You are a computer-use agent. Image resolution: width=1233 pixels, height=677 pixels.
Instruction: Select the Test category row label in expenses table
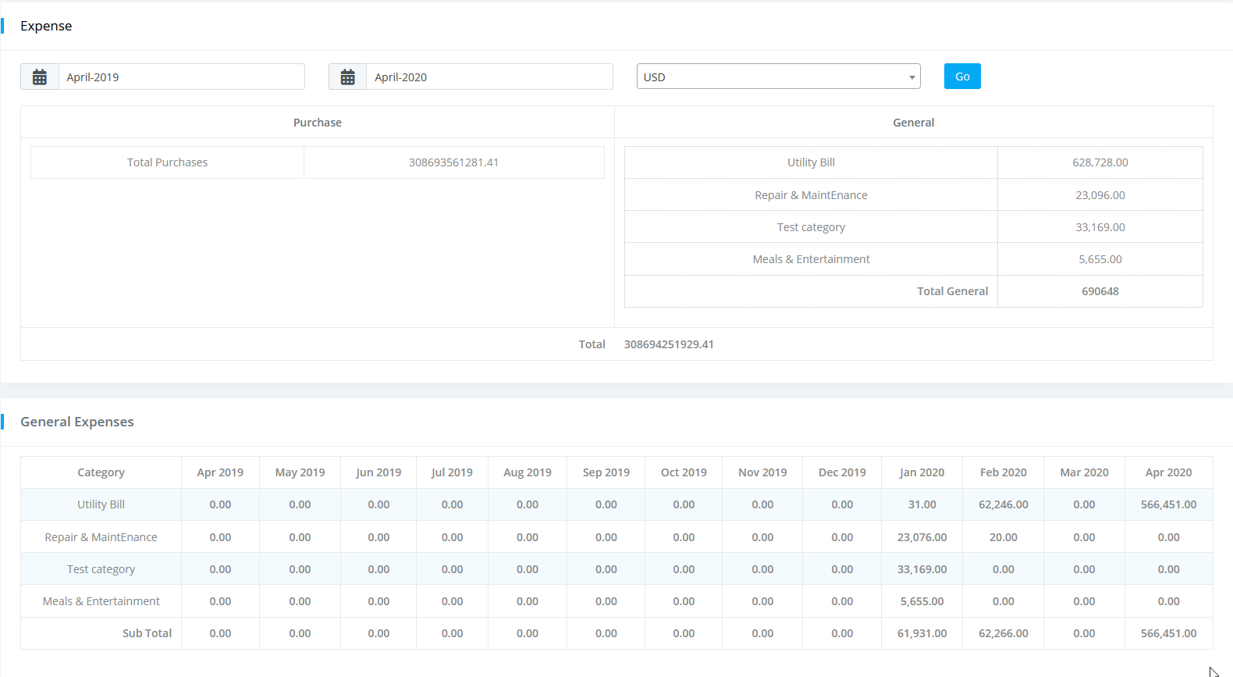click(101, 569)
